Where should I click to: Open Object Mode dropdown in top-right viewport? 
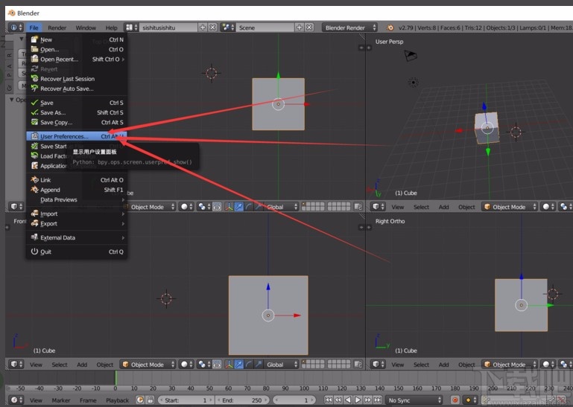click(x=510, y=207)
